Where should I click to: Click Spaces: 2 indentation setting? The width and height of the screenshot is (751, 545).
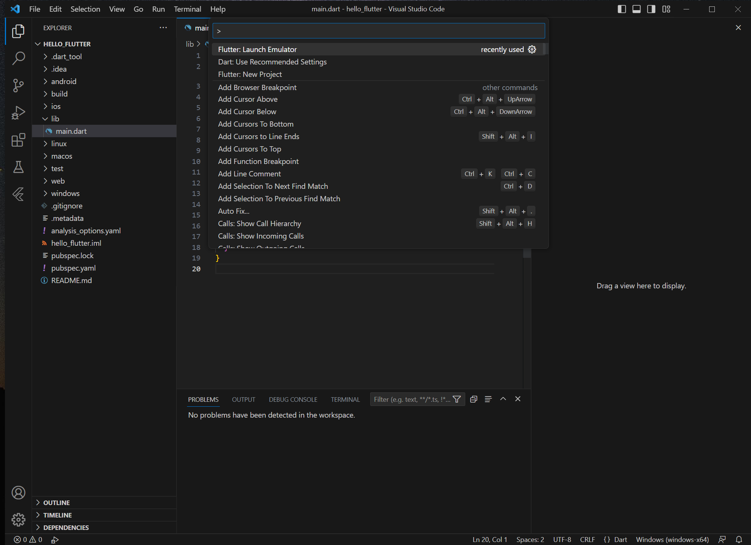(x=530, y=540)
